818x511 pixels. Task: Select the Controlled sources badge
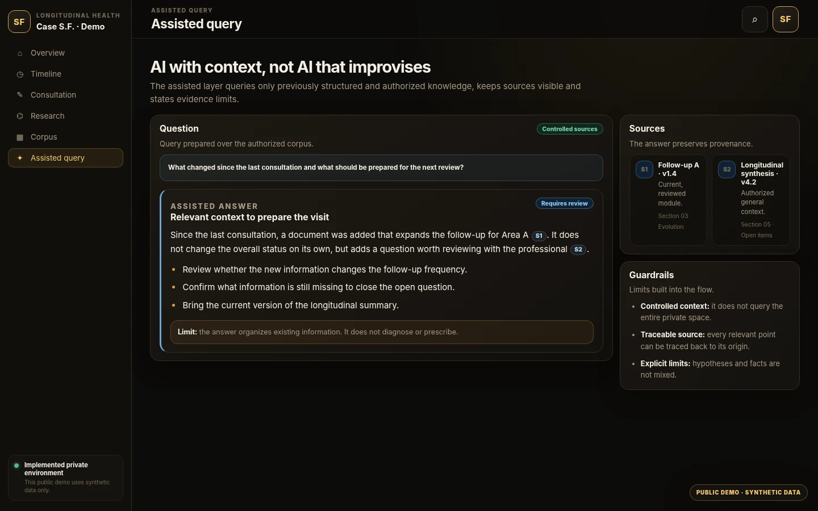[570, 129]
